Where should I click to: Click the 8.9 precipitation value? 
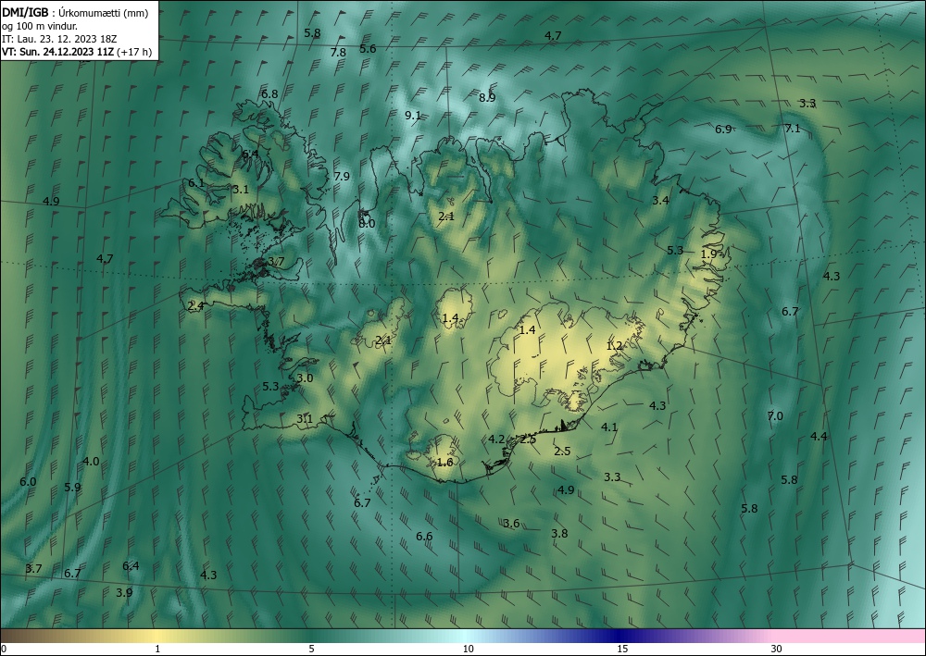(x=487, y=98)
